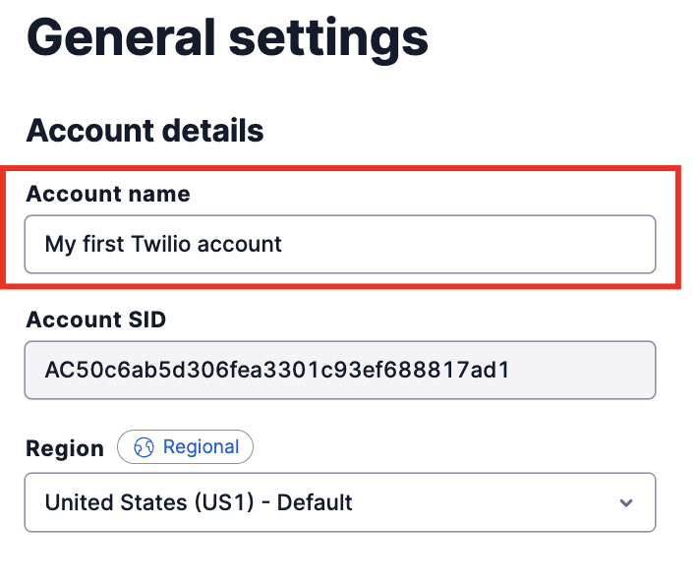Click the Regional badge link
The width and height of the screenshot is (698, 582).
[x=185, y=447]
